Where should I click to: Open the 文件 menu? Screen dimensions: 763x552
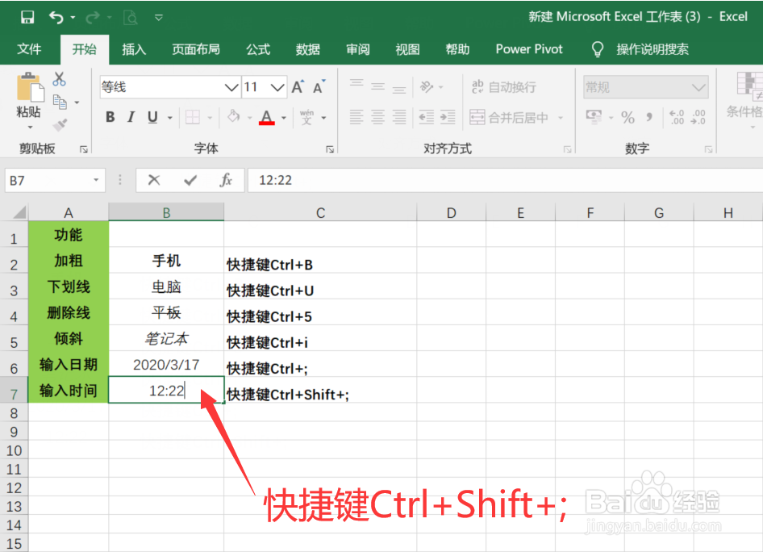[29, 49]
